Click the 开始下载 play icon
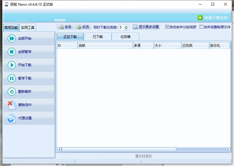This screenshot has height=166, width=234. point(12,65)
